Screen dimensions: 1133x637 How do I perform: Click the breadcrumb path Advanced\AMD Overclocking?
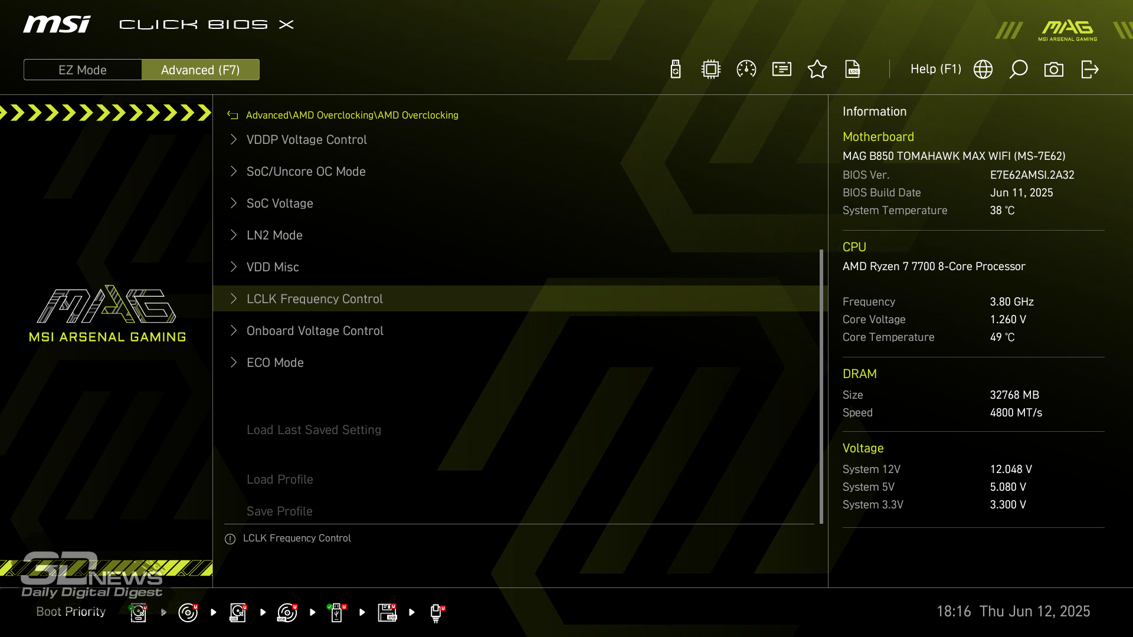352,115
